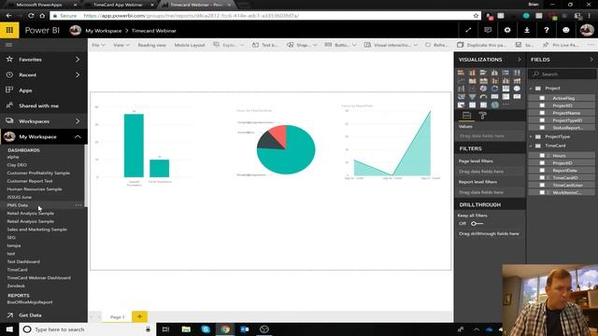
Task: Open the Shapes dropdown
Action: click(x=302, y=45)
